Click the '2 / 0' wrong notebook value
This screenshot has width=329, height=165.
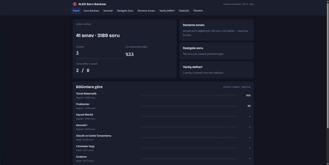coord(83,71)
